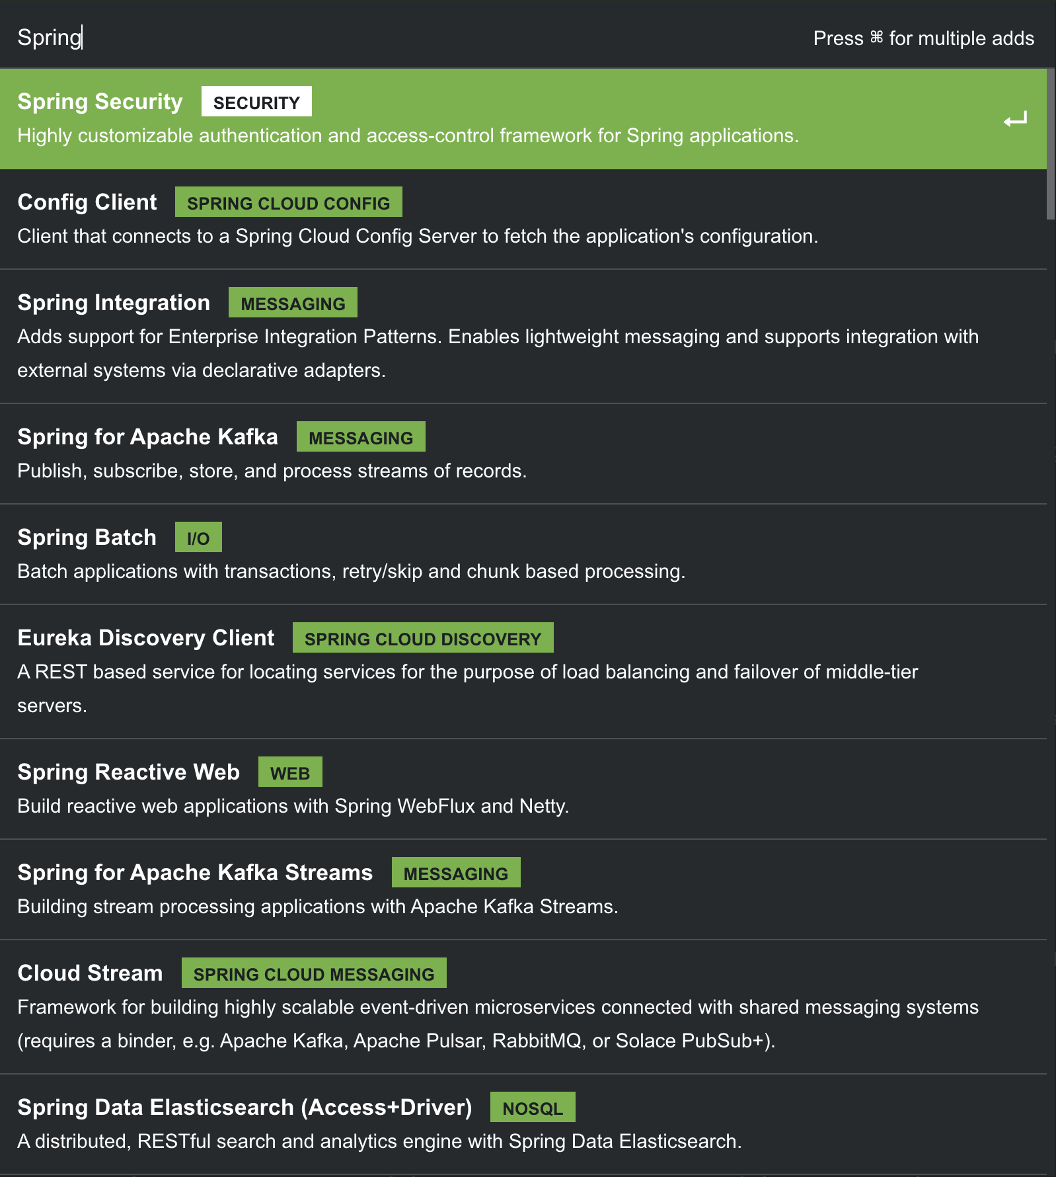The image size is (1056, 1177).
Task: Click 'Publish, subscribe, store' Kafka description
Action: (272, 471)
